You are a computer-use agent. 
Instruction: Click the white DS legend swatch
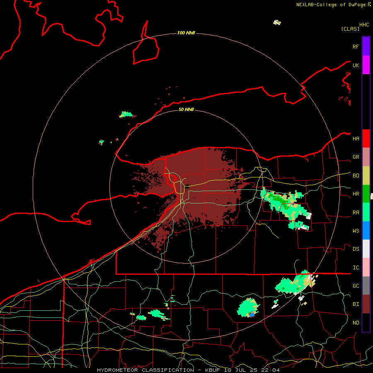tap(366, 249)
